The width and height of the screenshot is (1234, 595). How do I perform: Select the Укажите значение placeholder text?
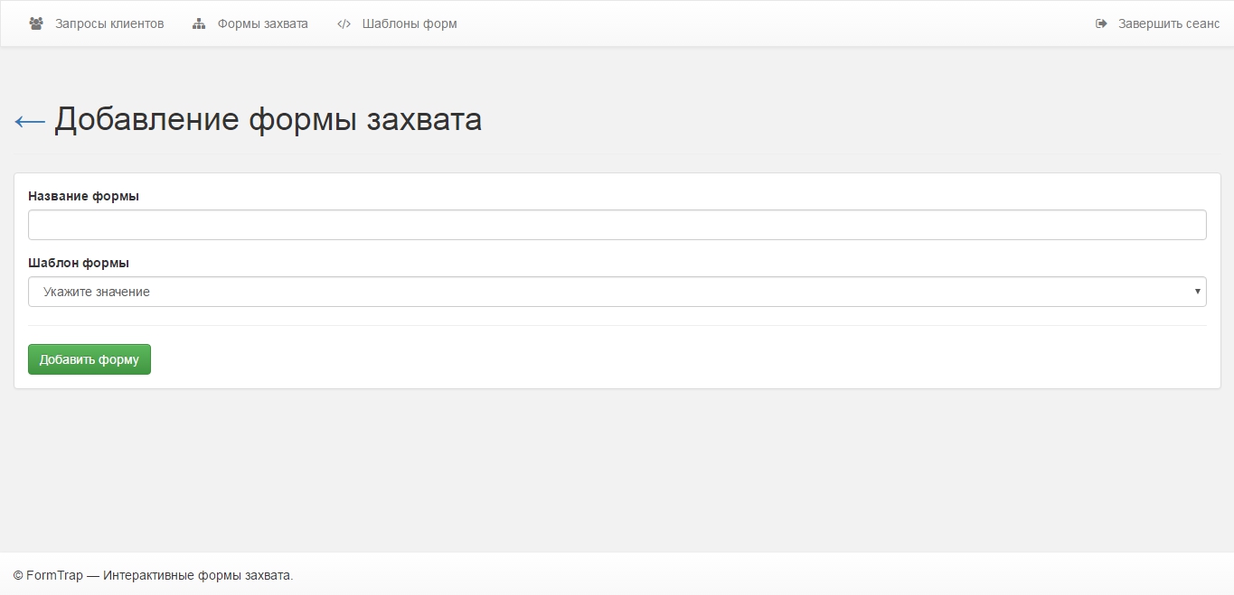coord(97,292)
